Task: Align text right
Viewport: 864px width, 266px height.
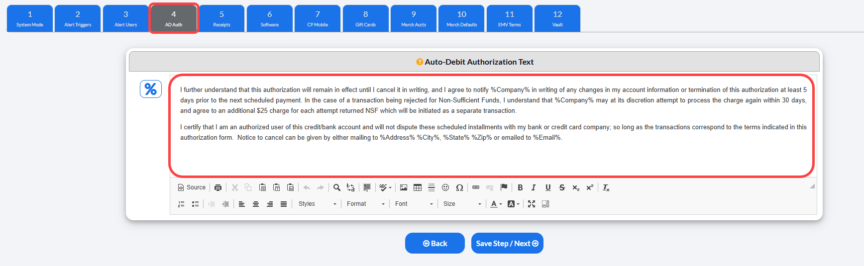Action: pos(270,204)
